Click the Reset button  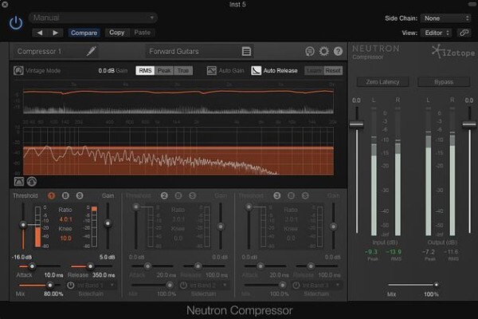pyautogui.click(x=333, y=70)
